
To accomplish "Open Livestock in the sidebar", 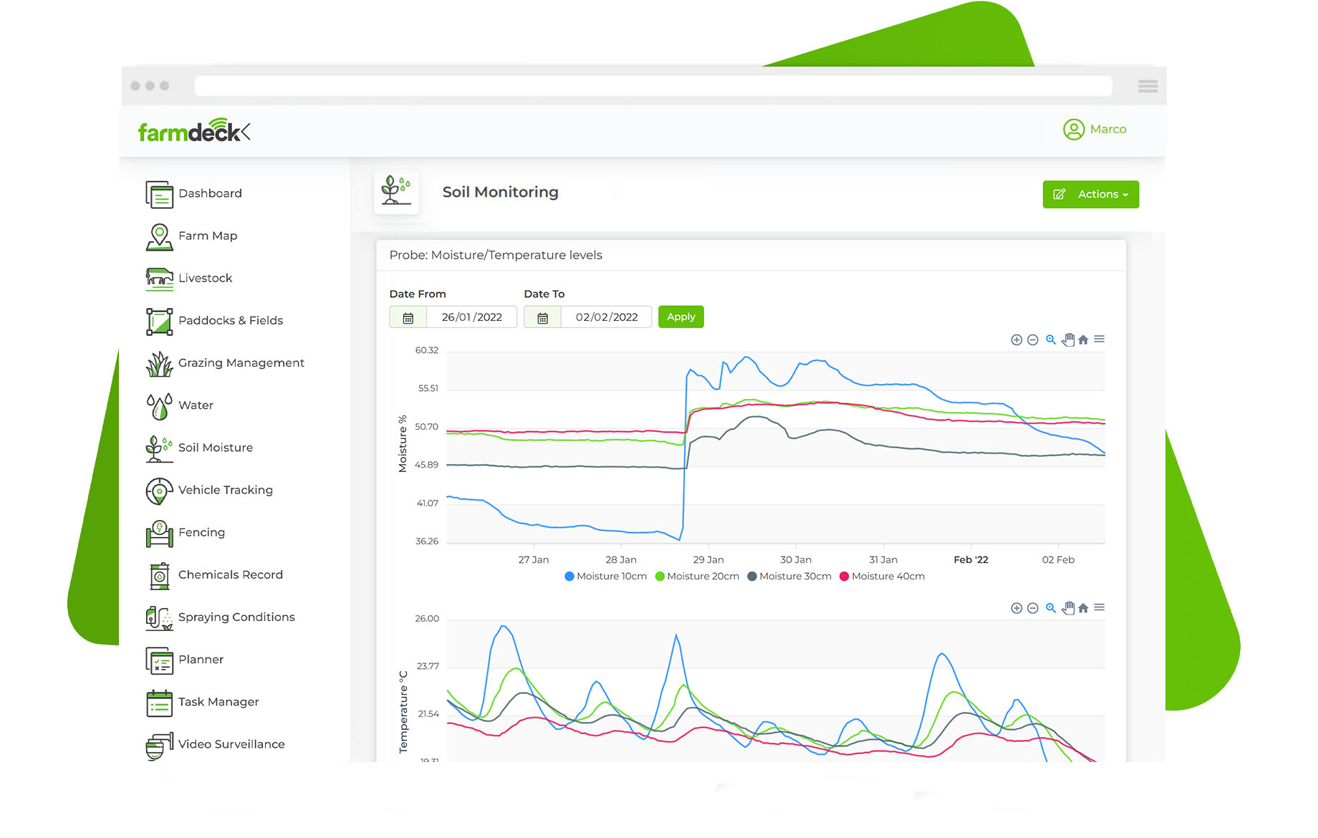I will point(205,279).
